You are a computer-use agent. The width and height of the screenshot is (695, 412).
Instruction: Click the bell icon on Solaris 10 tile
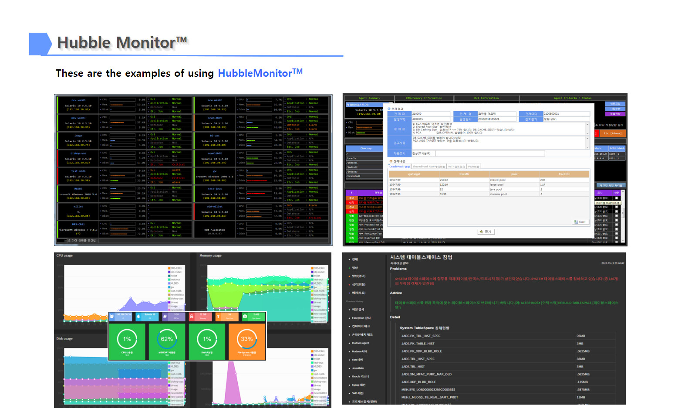click(x=138, y=316)
